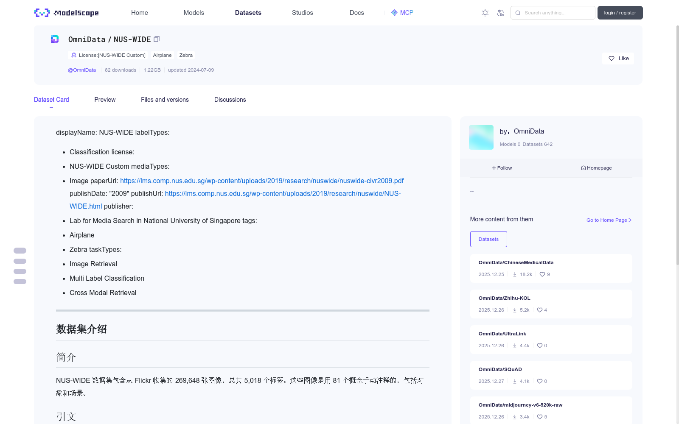
Task: Click the heart icon on midjourney-v6-520k-raw card
Action: pos(540,417)
